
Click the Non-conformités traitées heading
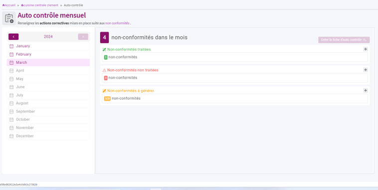pos(129,49)
